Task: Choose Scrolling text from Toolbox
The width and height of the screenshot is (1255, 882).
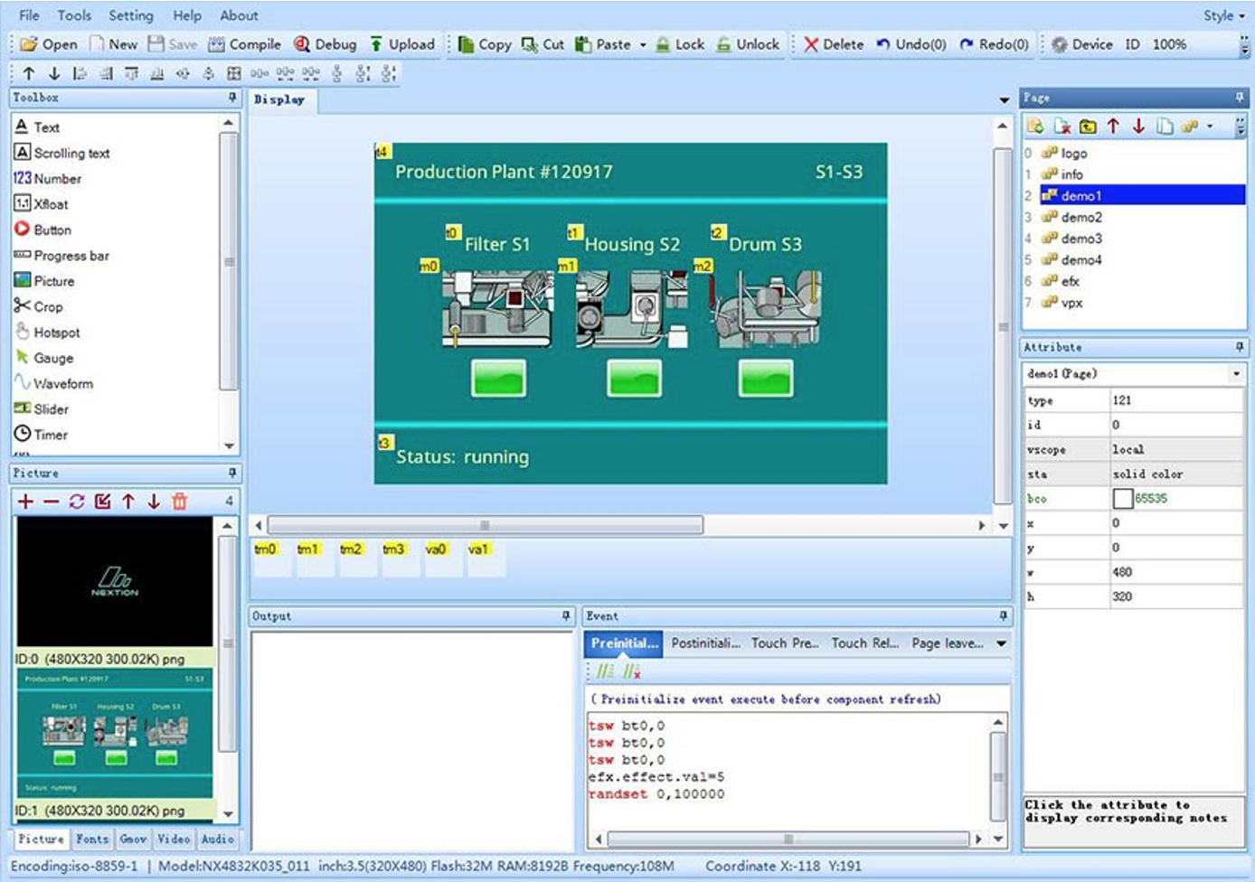Action: pos(61,153)
